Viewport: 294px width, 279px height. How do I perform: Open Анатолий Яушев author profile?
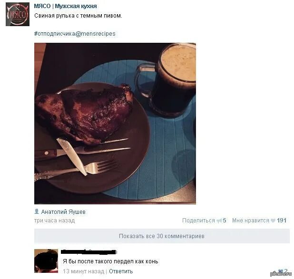(x=63, y=212)
